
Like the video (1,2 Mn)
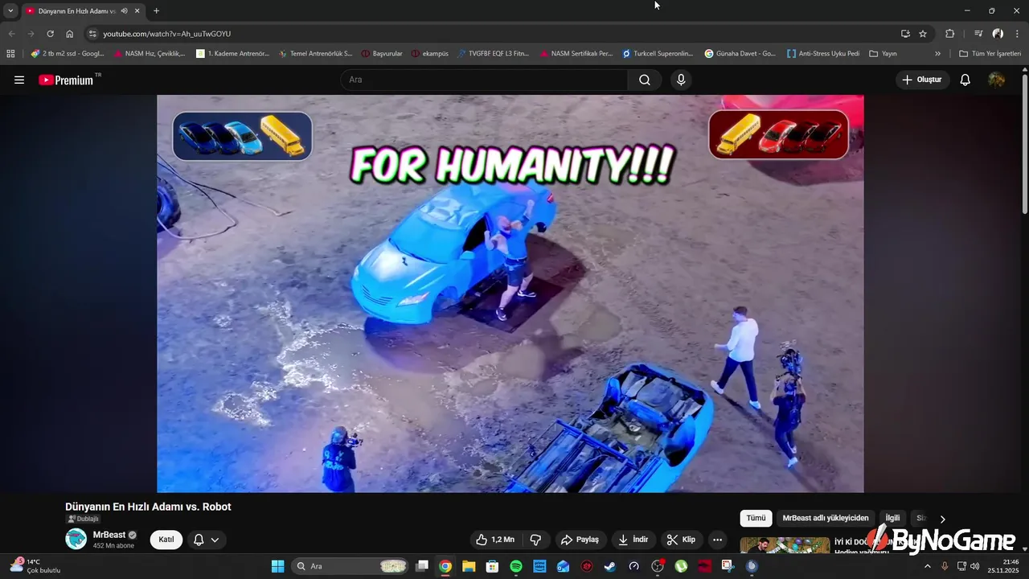pos(495,540)
